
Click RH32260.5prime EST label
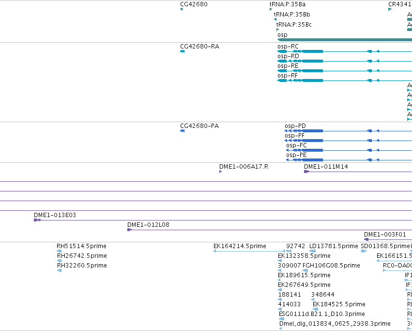82,266
